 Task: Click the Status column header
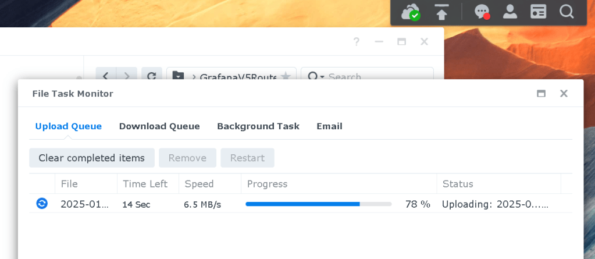click(498, 184)
